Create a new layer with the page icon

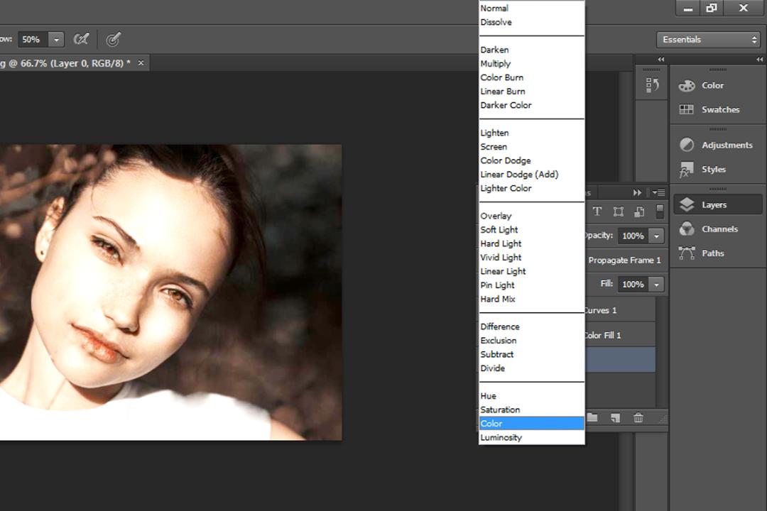[615, 417]
